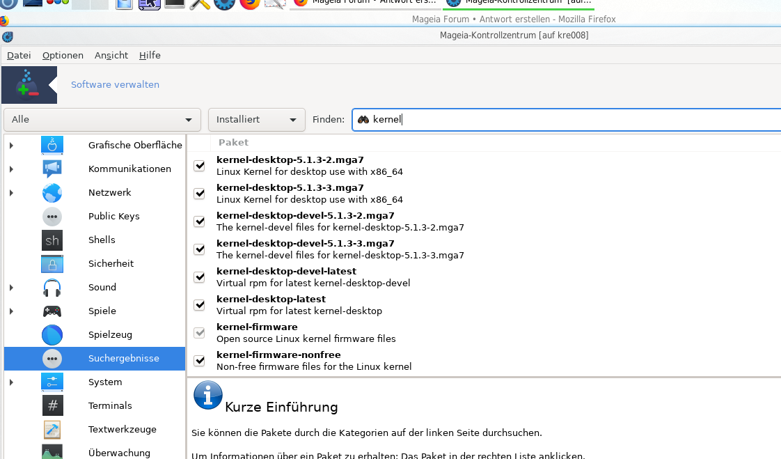Click the Terminals hash icon

52,405
